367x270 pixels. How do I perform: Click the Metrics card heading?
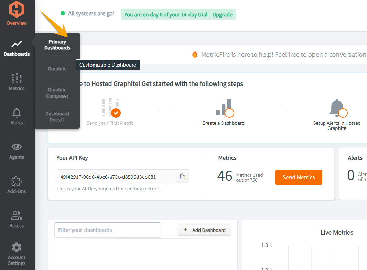pos(227,158)
